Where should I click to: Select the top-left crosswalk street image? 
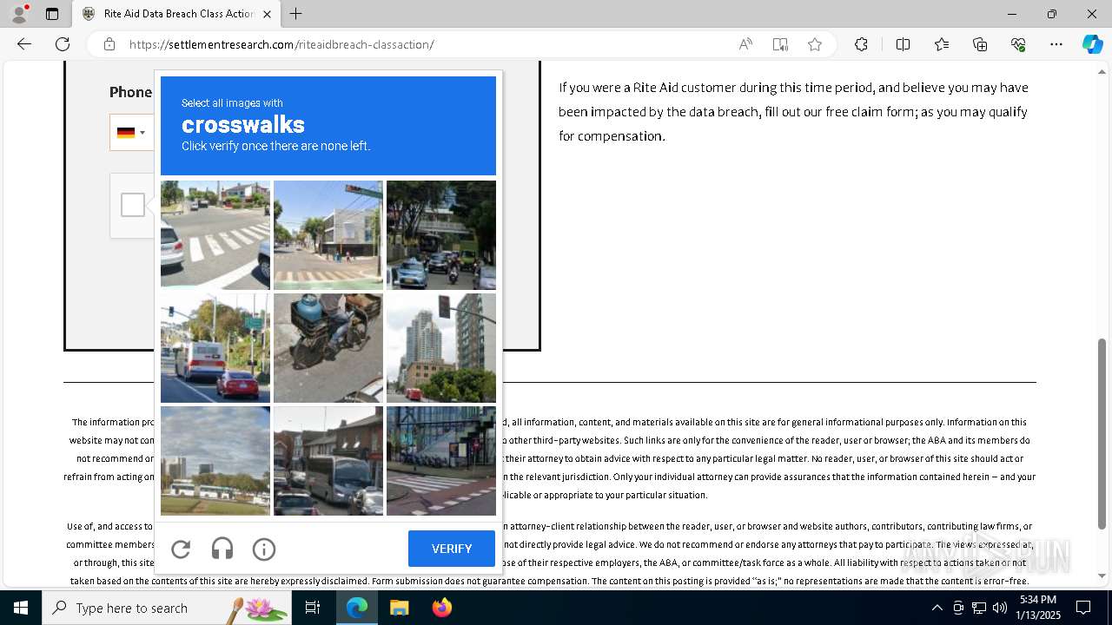coord(215,235)
